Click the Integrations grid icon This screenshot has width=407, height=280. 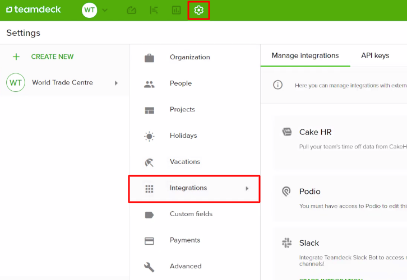pyautogui.click(x=149, y=189)
